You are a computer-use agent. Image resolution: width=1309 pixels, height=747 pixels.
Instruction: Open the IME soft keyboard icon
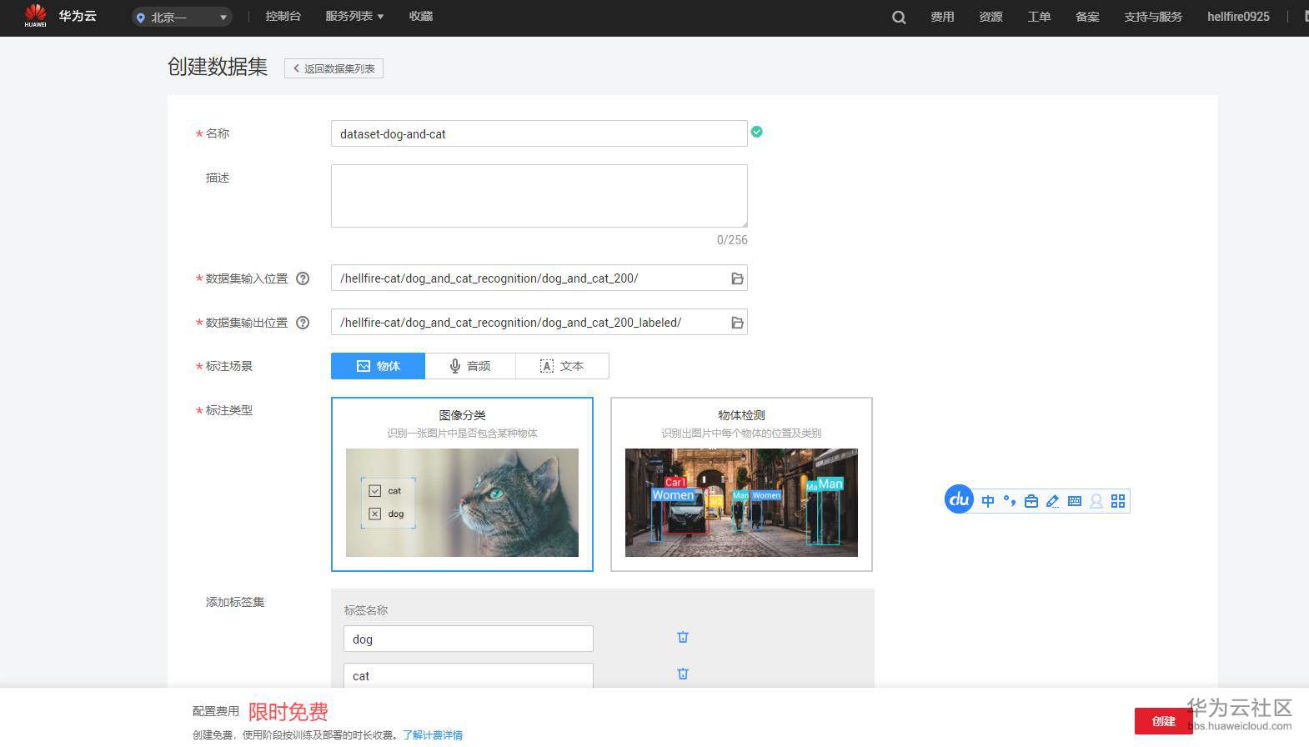pos(1075,501)
